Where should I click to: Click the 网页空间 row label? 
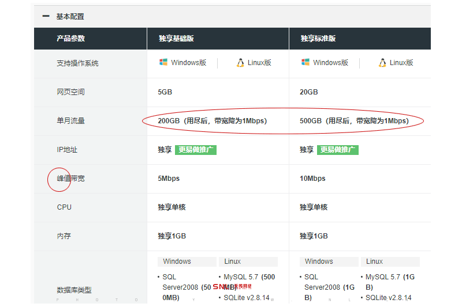pos(70,92)
